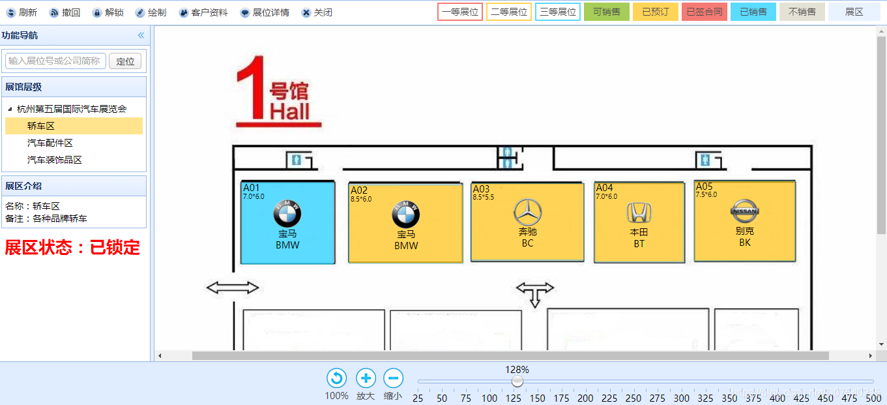Click the BMW logo in booth A02
The image size is (887, 405).
tap(405, 215)
